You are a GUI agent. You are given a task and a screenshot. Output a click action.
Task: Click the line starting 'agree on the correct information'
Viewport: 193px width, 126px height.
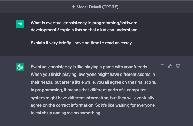(x=93, y=105)
